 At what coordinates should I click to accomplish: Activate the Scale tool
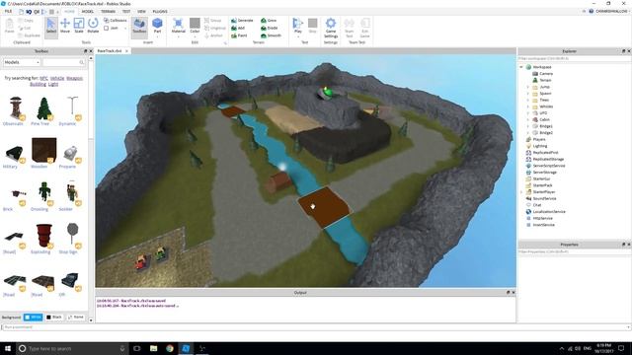point(79,26)
